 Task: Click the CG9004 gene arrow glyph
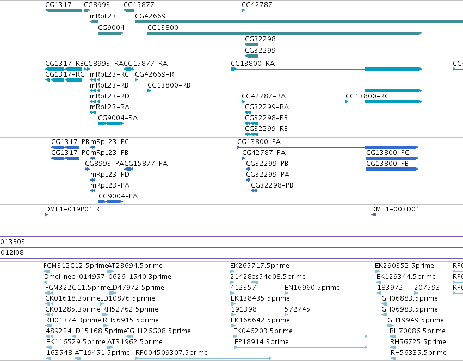pos(111,33)
